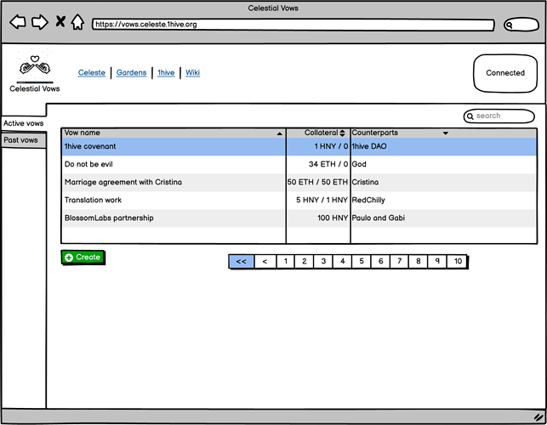
Task: Go to page 10 in pagination
Action: 458,262
